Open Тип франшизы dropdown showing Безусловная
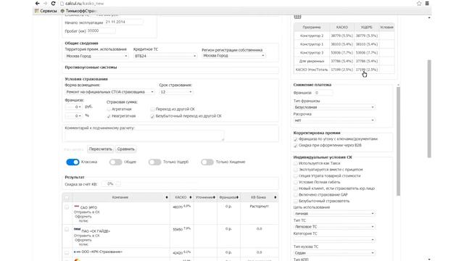Screen dimensions: 464x261 pos(334,107)
